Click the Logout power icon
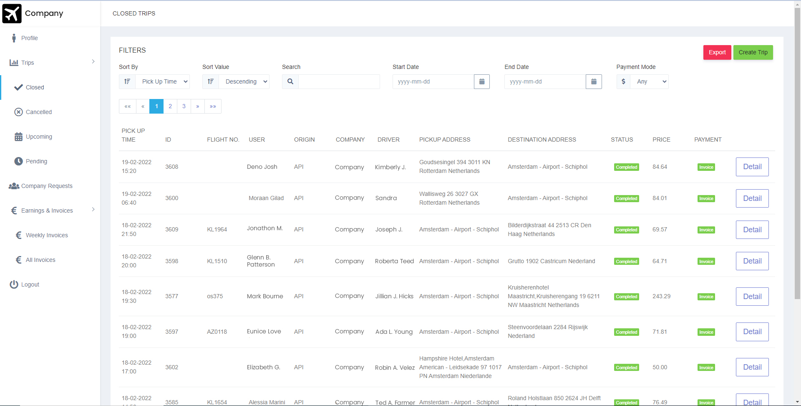801x406 pixels. point(14,284)
